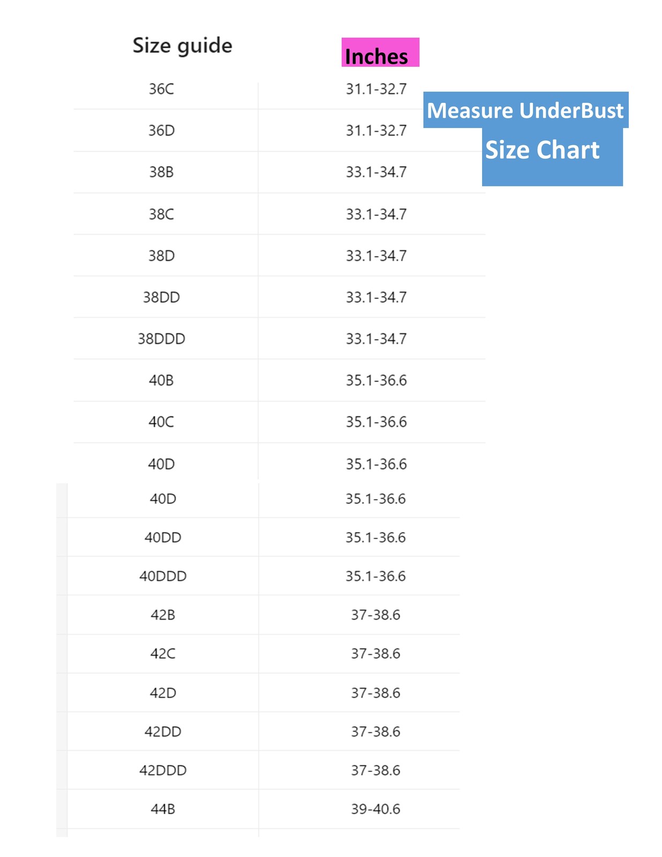Click the 39-40.6 measurement value
The image size is (662, 857).
pos(375,809)
